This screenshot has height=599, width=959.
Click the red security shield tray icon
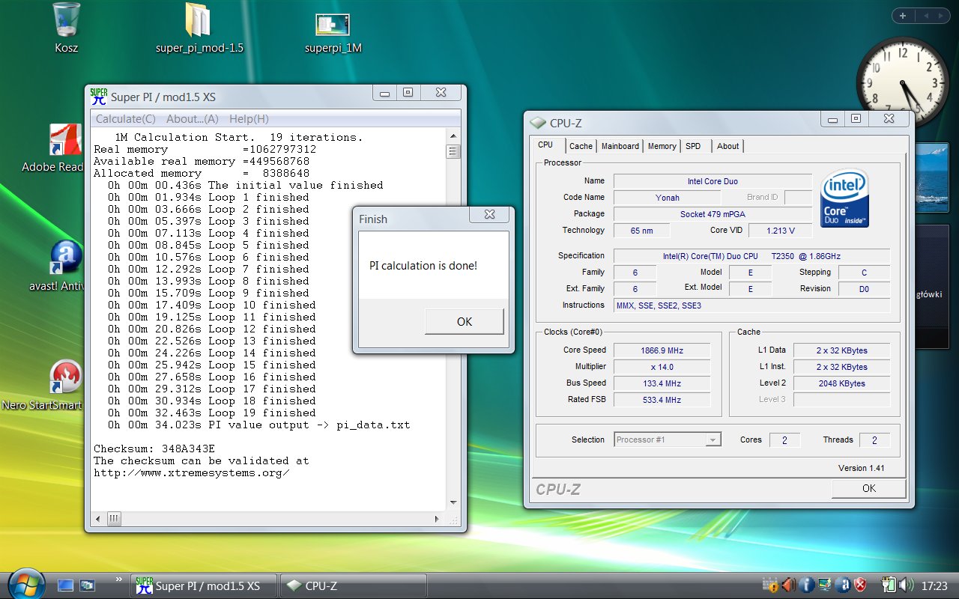(862, 585)
